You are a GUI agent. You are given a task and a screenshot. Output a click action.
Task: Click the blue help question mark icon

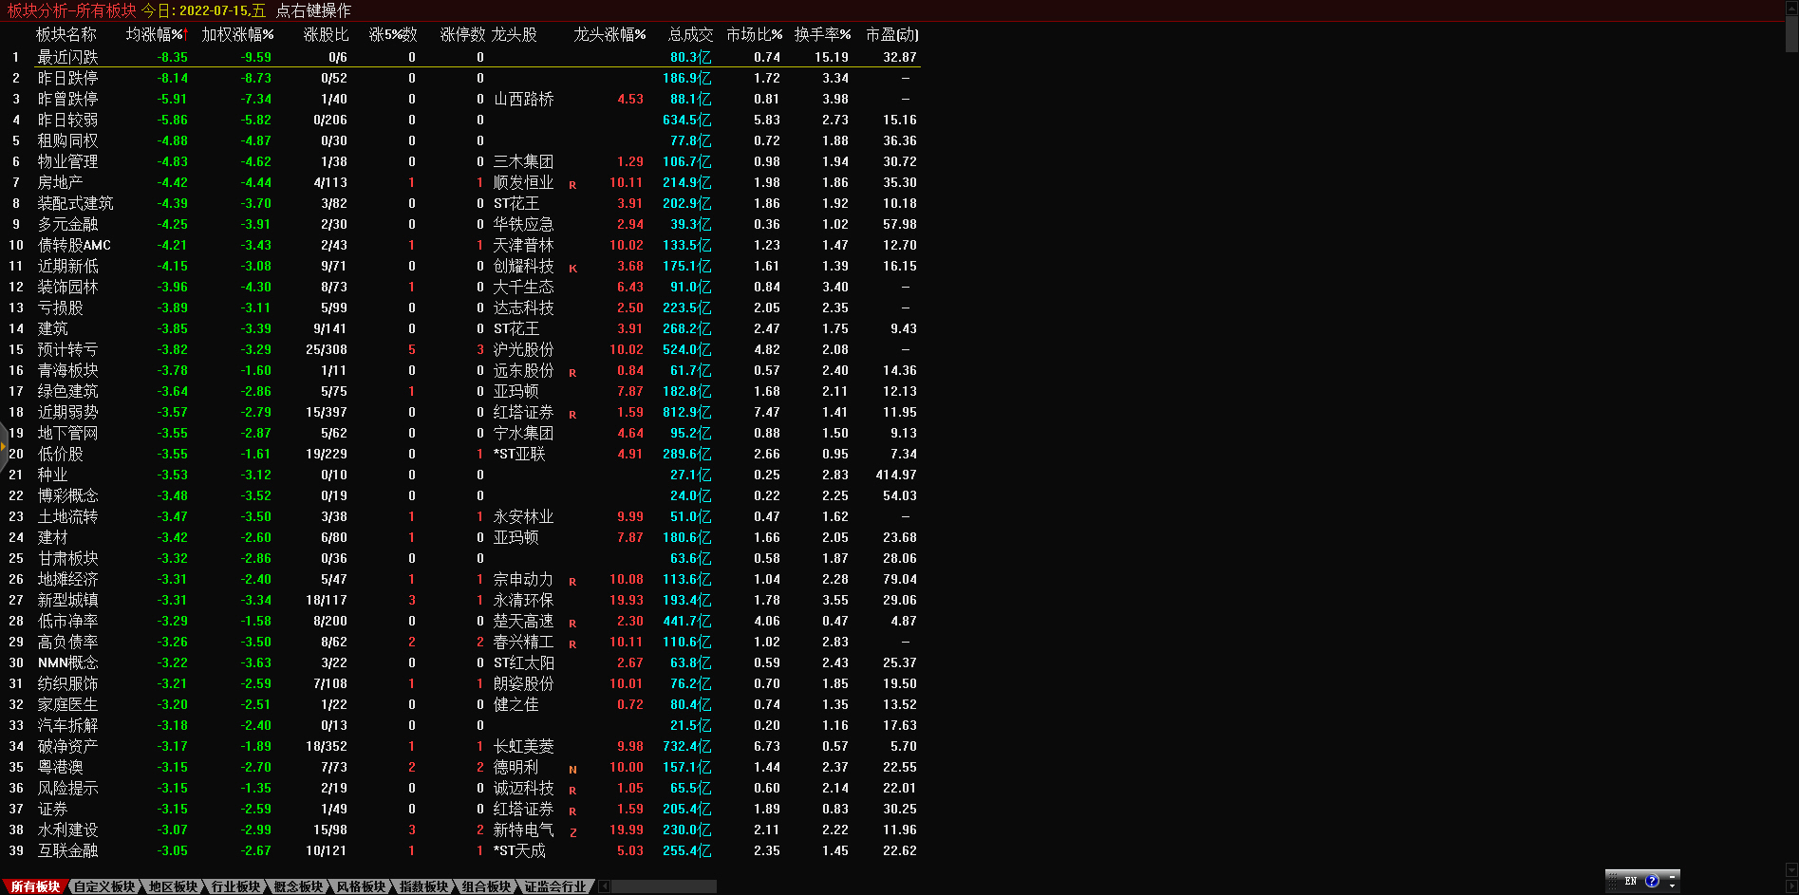tap(1652, 881)
